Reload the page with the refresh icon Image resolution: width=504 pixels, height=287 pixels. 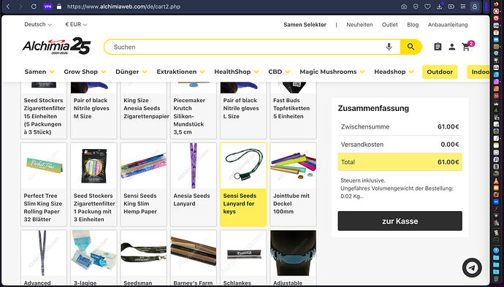pos(34,7)
